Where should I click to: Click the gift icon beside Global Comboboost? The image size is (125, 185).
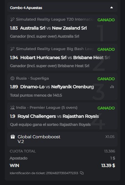click(13, 137)
